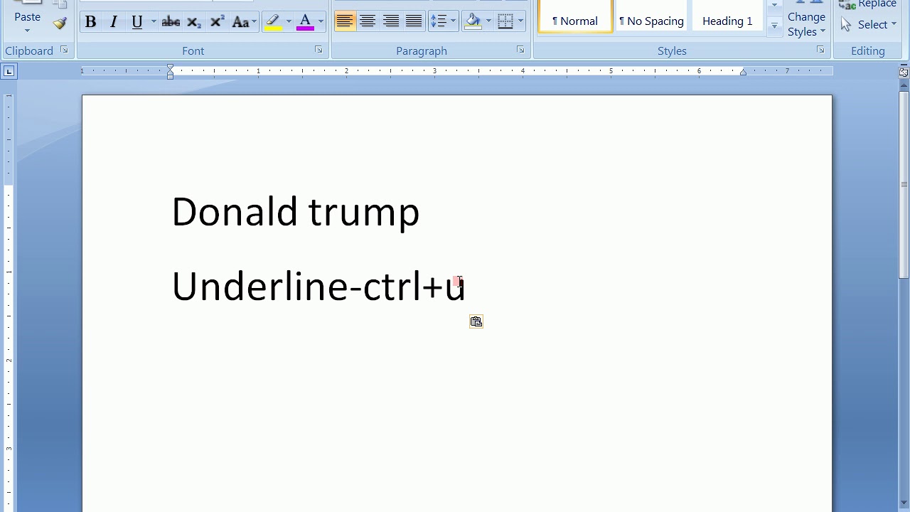The height and width of the screenshot is (512, 910).
Task: Open the Change Case menu
Action: tap(244, 22)
